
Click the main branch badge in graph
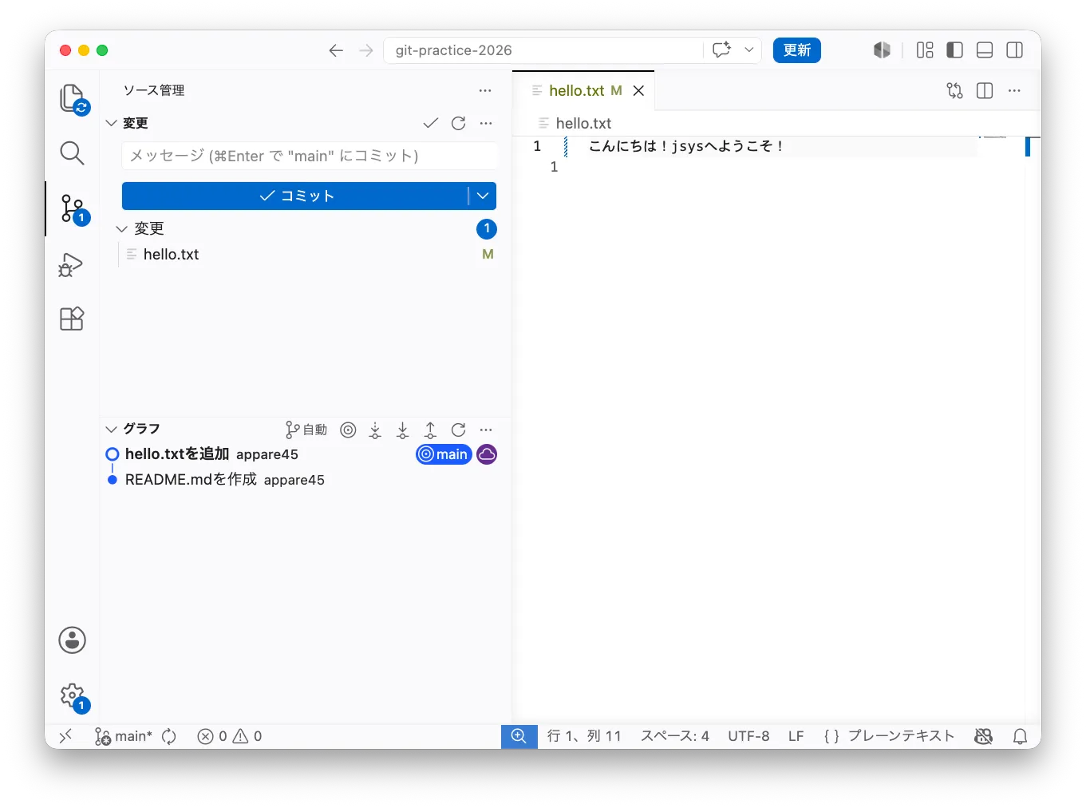click(x=444, y=454)
